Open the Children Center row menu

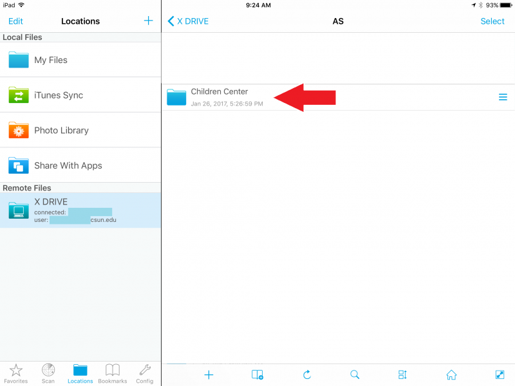503,97
